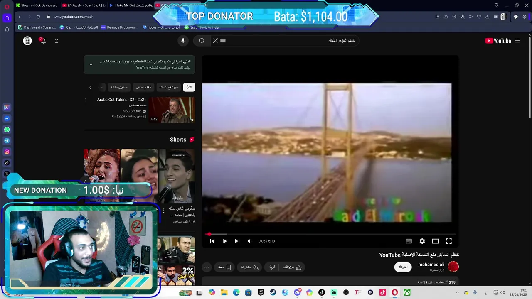Open MBC GROUP channel link

132,111
